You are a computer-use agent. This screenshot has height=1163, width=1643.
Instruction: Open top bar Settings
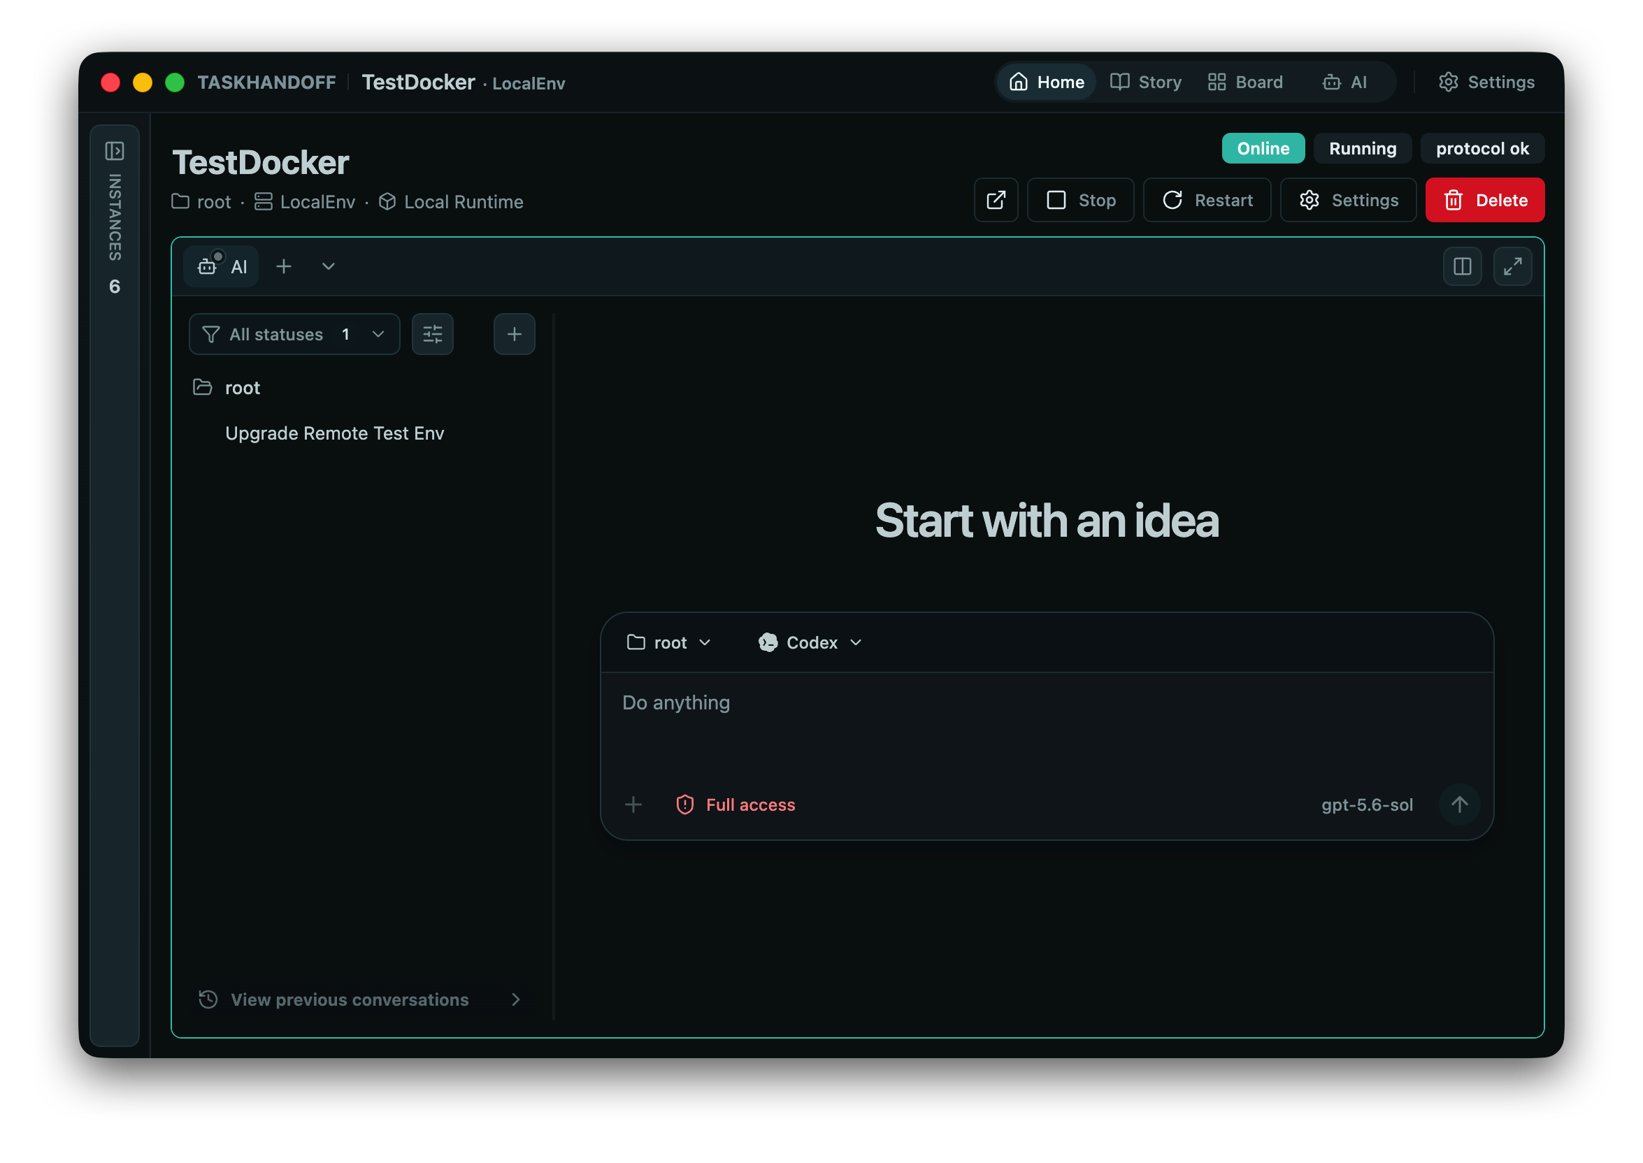pyautogui.click(x=1486, y=82)
